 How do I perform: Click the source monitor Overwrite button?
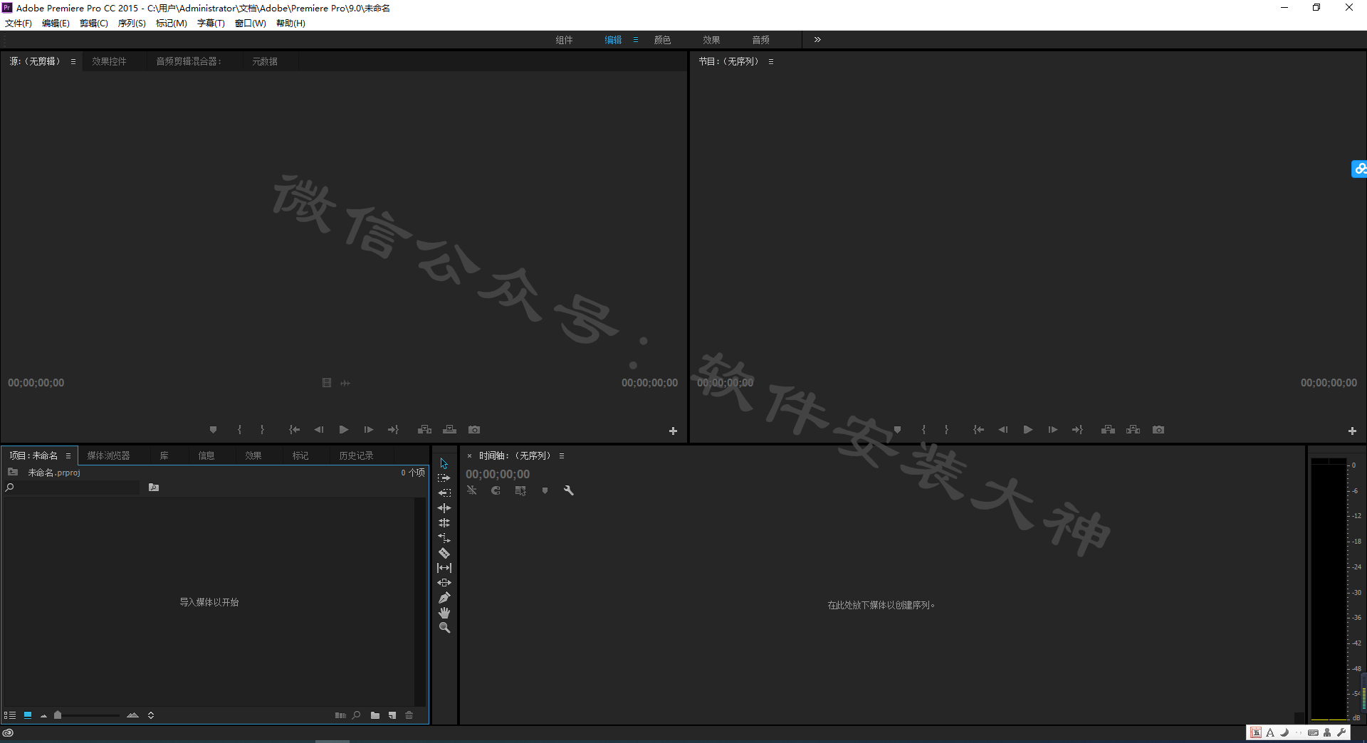[450, 430]
